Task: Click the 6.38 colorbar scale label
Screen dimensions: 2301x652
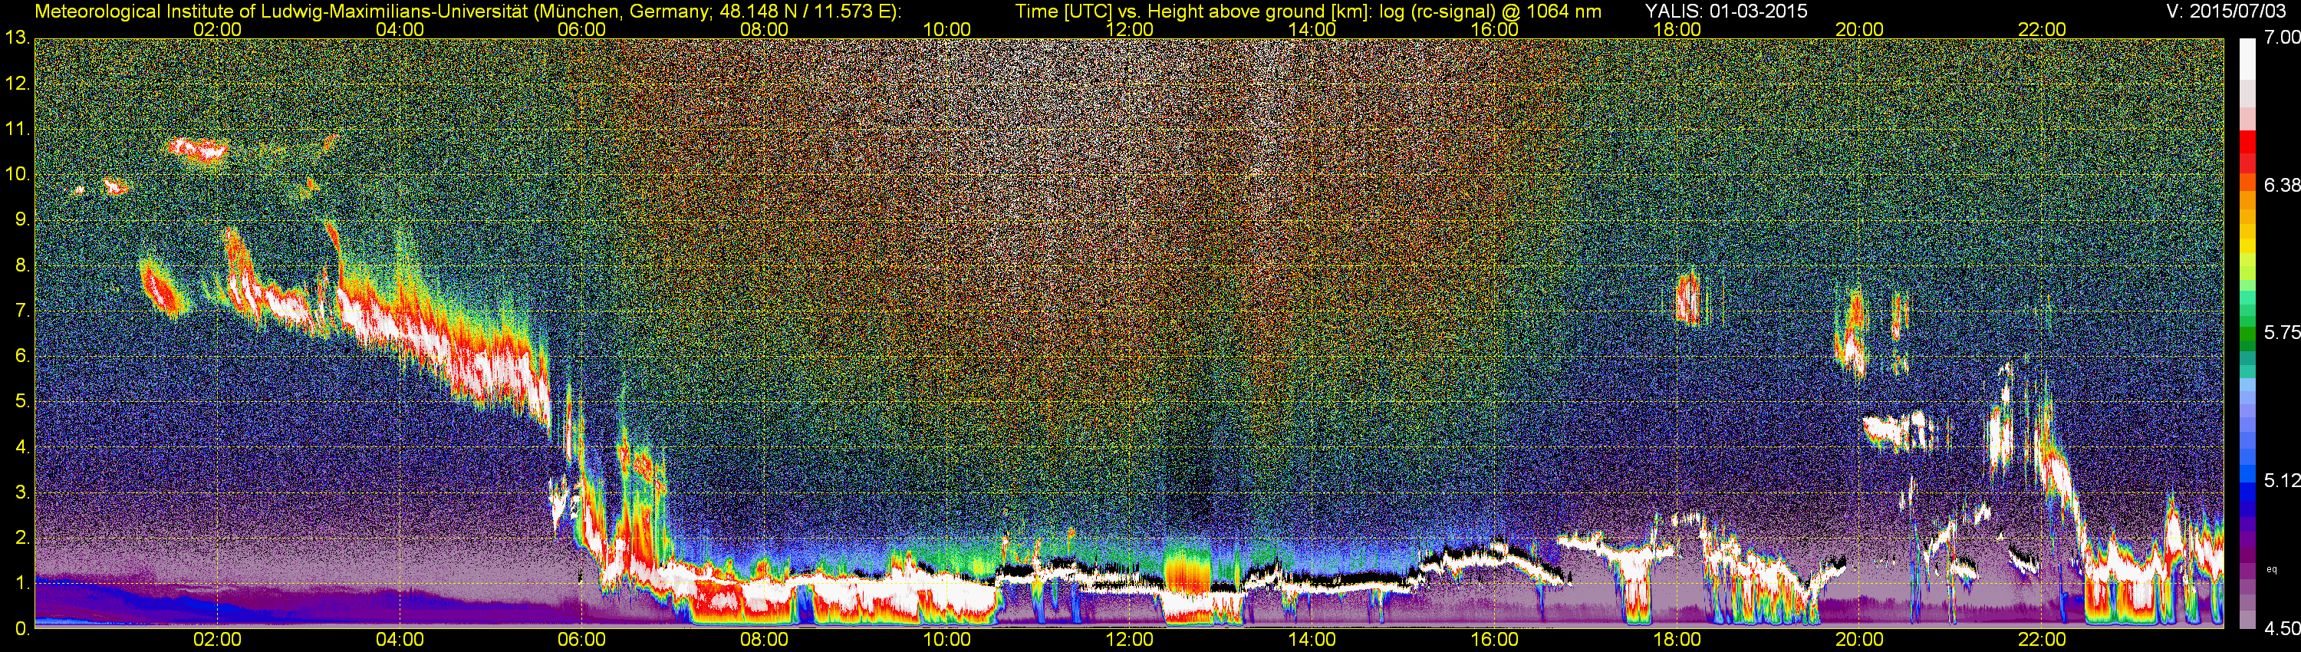Action: (x=2281, y=185)
